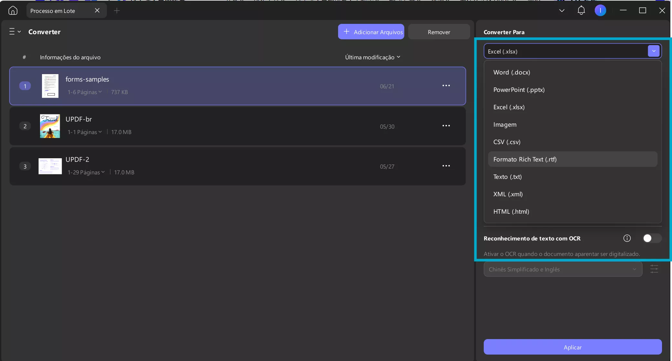Choose Word (.docx) from format list
The image size is (672, 361).
point(512,73)
